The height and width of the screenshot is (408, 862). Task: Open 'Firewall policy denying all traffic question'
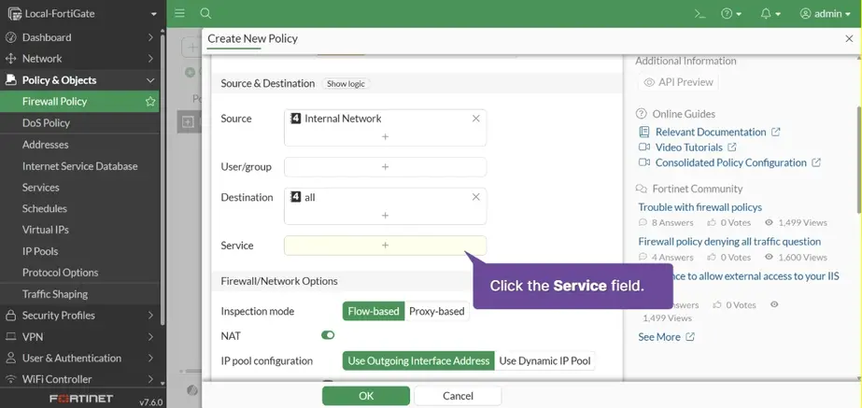[x=729, y=242]
